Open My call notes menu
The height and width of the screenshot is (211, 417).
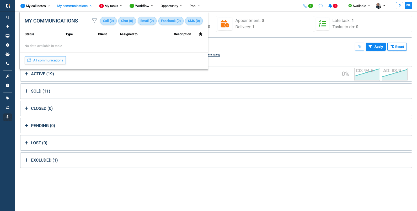(35, 6)
